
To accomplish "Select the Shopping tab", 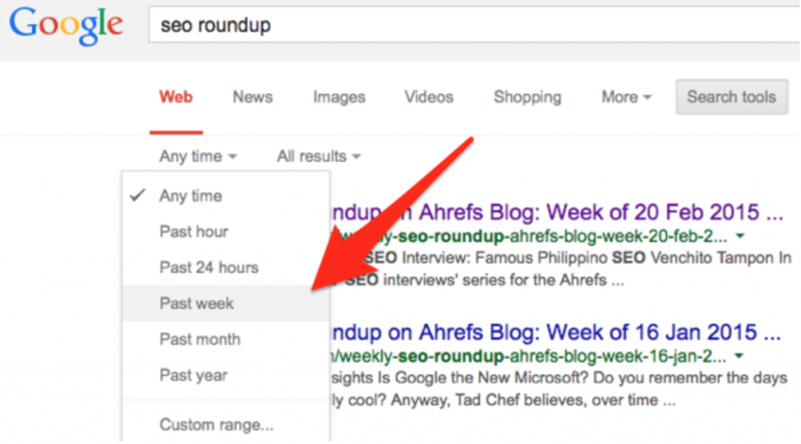I will 527,98.
